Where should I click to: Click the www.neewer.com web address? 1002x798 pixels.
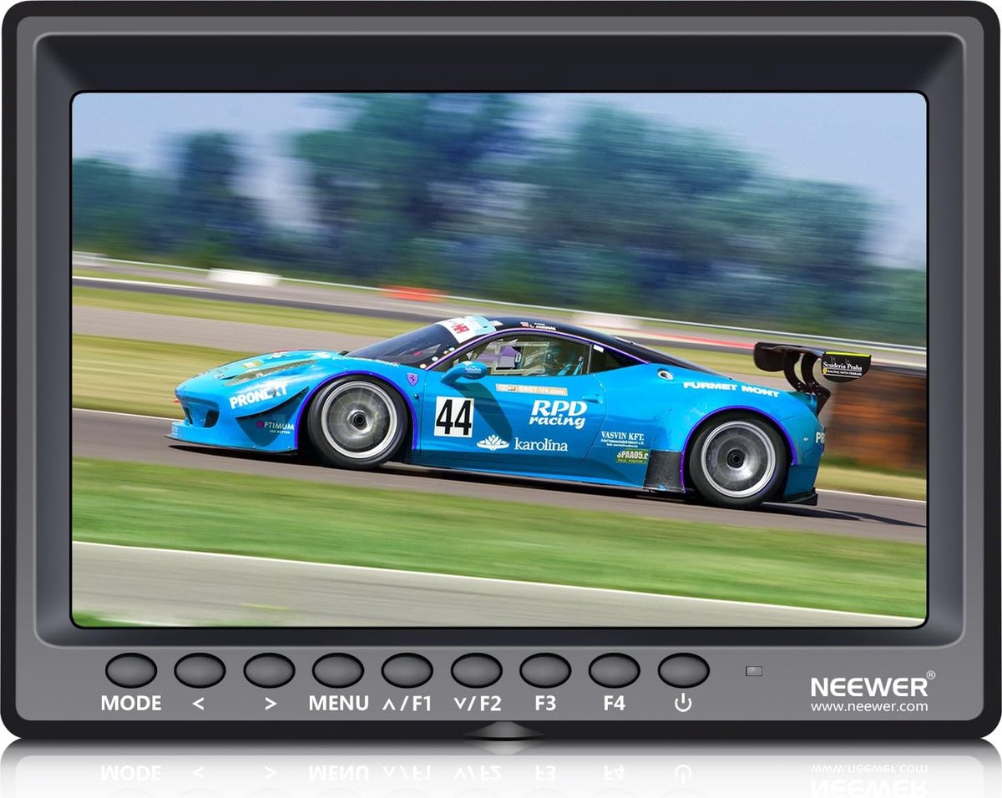coord(868,706)
